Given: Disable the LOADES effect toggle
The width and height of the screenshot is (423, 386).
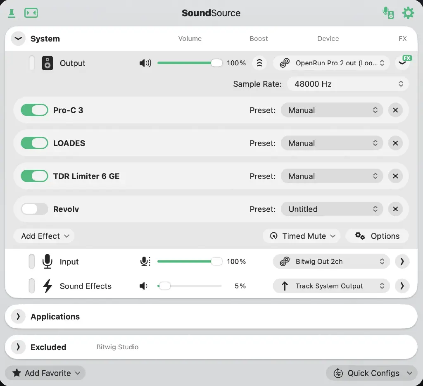Looking at the screenshot, I should pyautogui.click(x=34, y=143).
